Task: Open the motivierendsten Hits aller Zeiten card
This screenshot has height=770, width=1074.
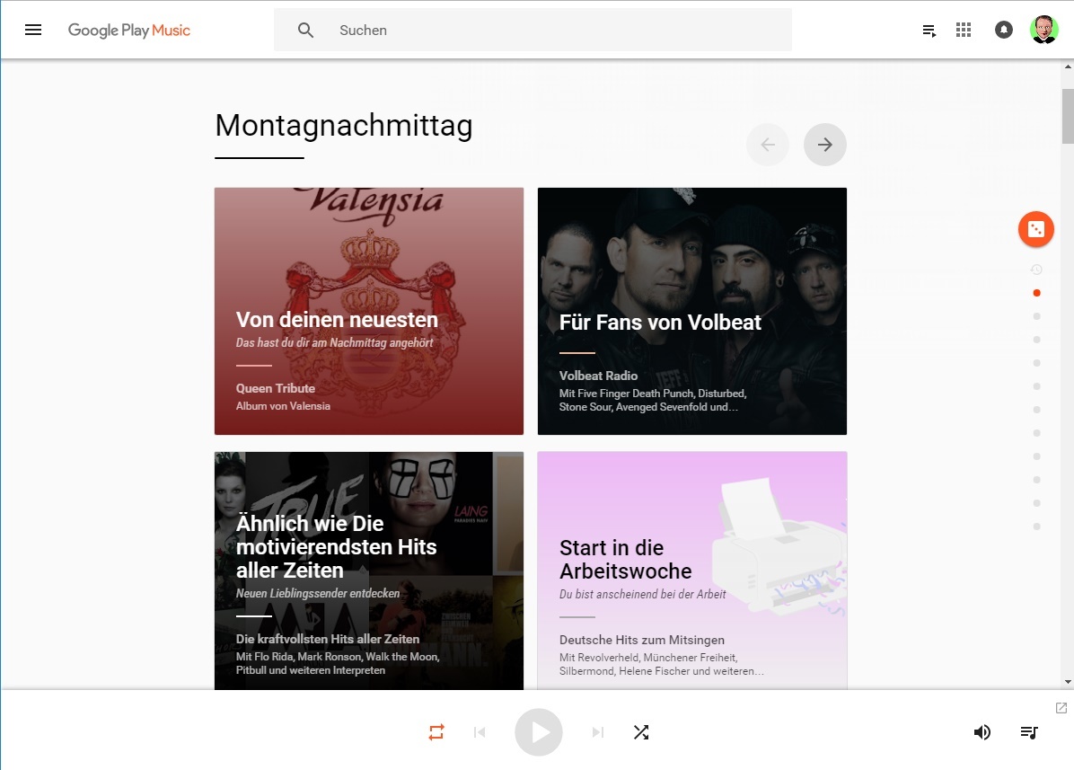Action: [368, 571]
